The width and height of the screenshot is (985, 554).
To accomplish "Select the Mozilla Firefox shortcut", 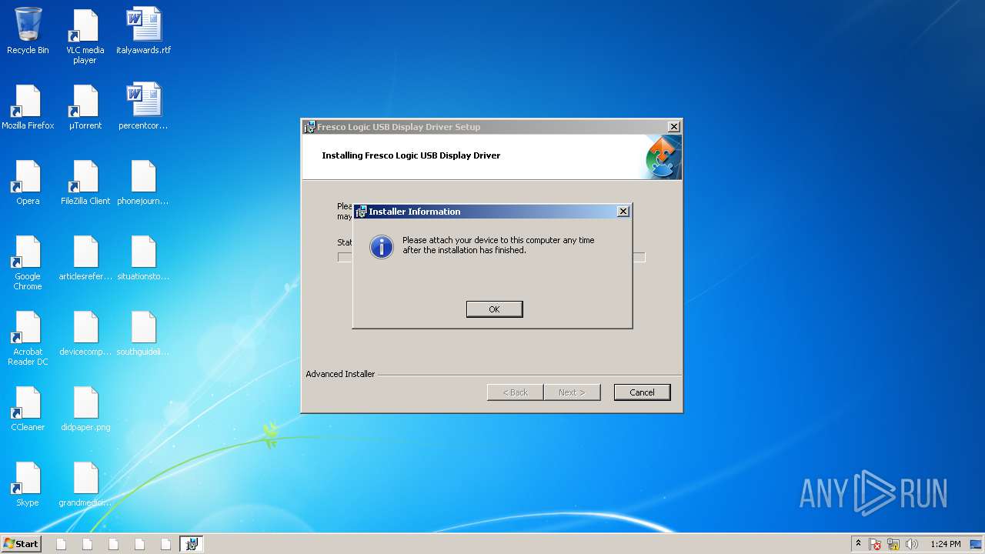I will click(28, 107).
